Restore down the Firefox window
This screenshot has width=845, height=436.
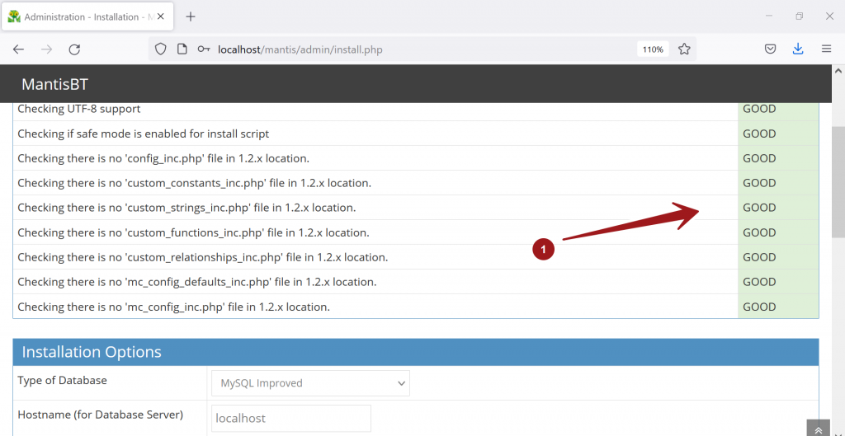(x=799, y=16)
